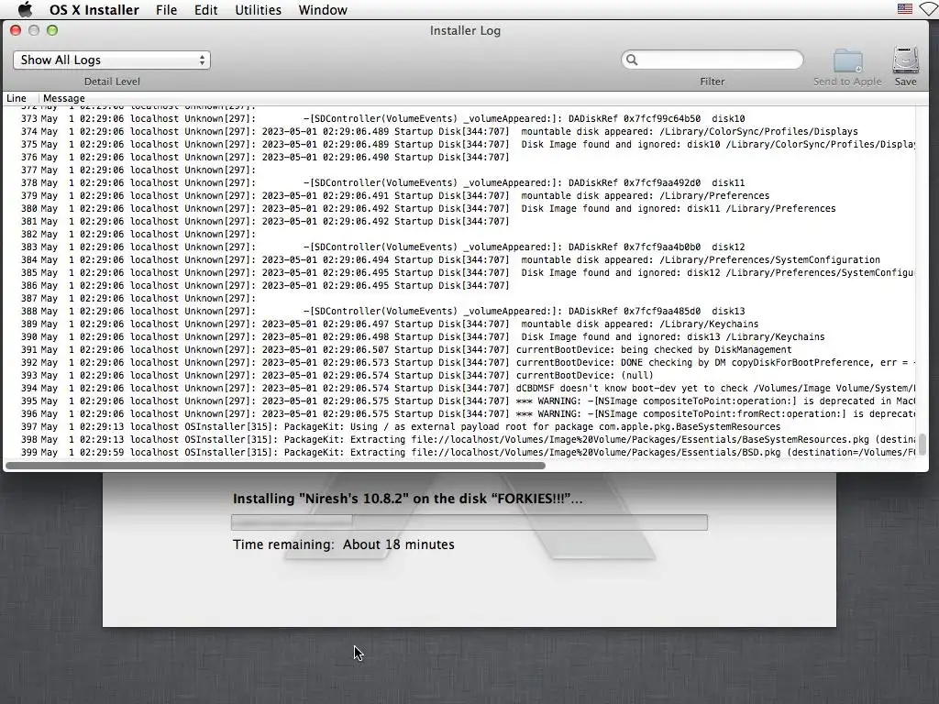Click the Time remaining About 18 minutes text
The image size is (939, 704).
[344, 544]
